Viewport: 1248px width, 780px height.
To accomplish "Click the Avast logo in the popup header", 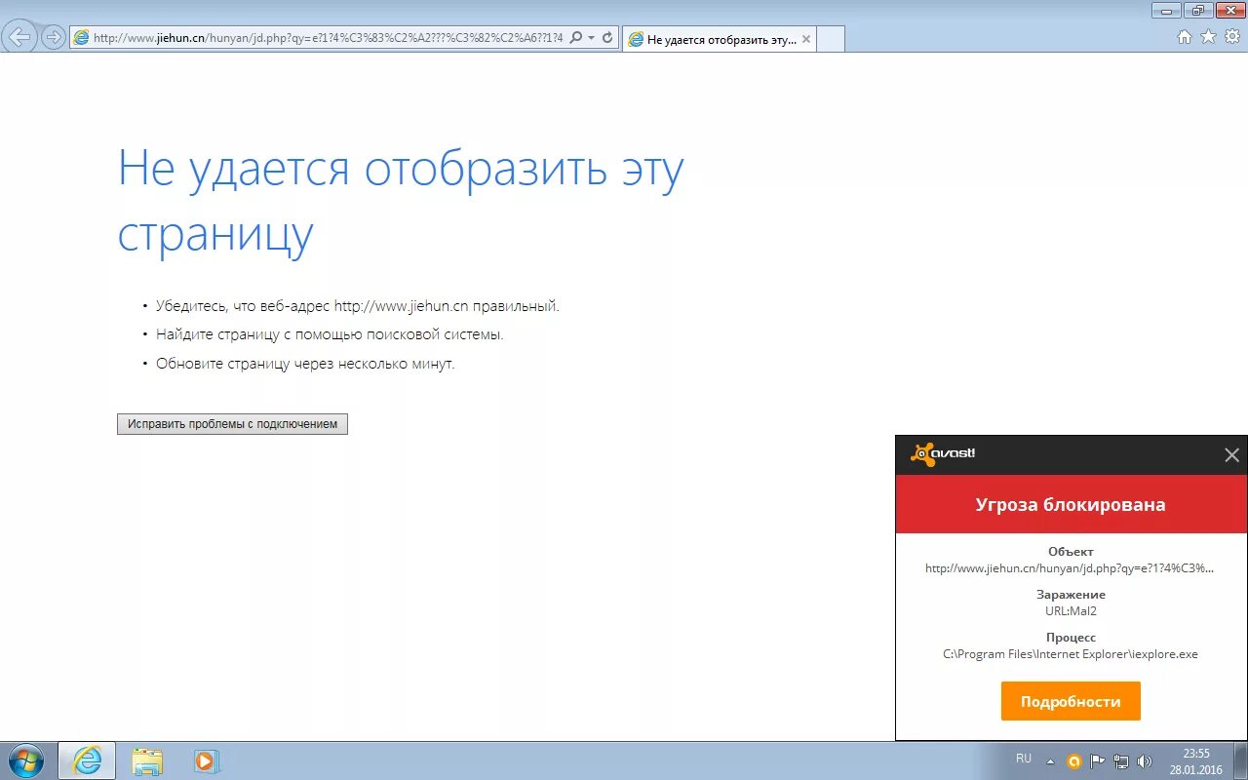I will 943,454.
